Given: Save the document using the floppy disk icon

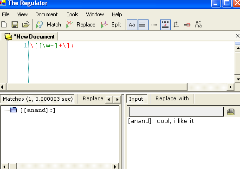Looking at the screenshot, I should click(15, 25).
